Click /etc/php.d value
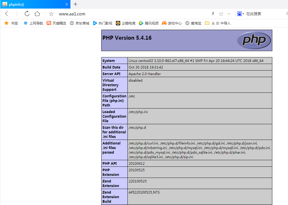Viewport: 288px width, 205px height. [137, 127]
